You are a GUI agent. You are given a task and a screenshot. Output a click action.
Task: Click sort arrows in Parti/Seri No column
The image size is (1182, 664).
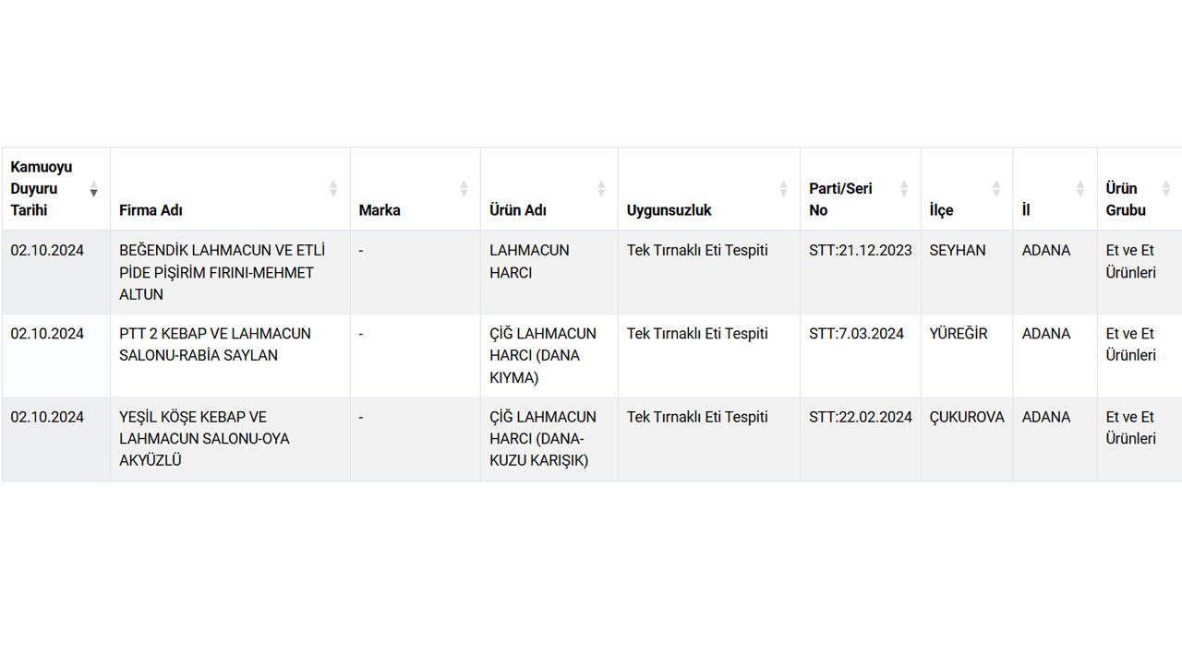coord(905,189)
